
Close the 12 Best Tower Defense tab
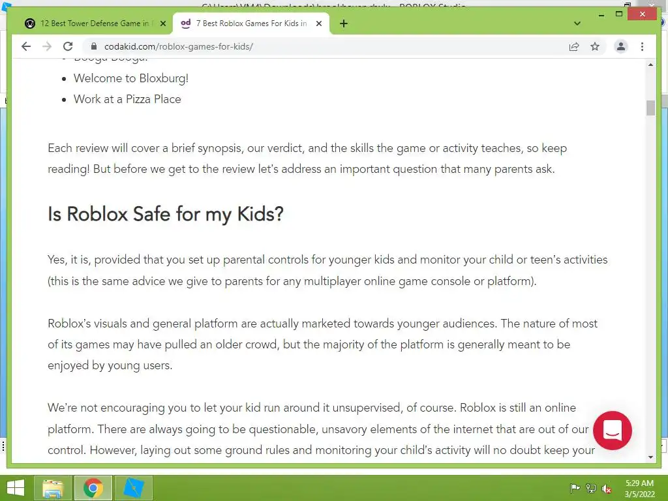(x=162, y=23)
